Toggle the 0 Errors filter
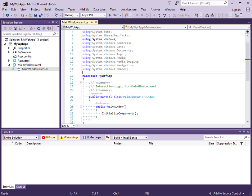The height and width of the screenshot is (196, 252). tap(49, 137)
